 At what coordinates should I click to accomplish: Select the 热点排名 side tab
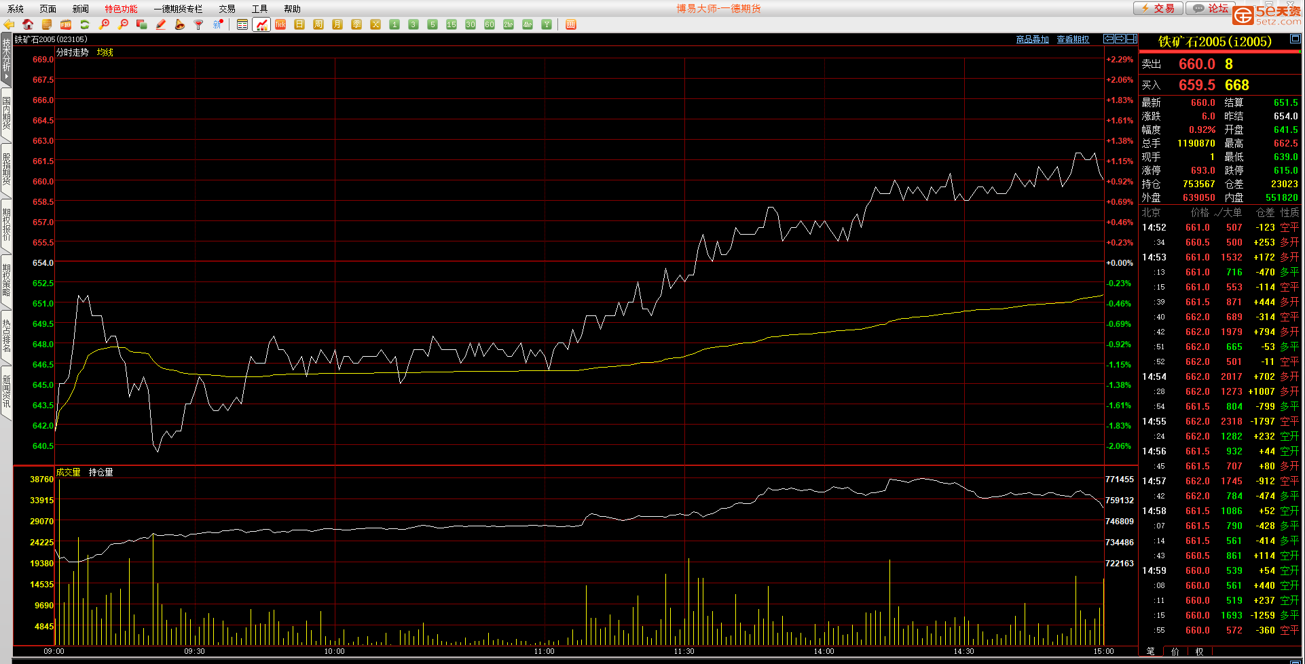pos(6,336)
